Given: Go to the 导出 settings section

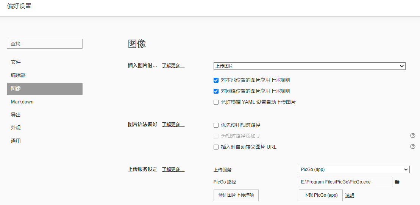Looking at the screenshot, I should 16,115.
